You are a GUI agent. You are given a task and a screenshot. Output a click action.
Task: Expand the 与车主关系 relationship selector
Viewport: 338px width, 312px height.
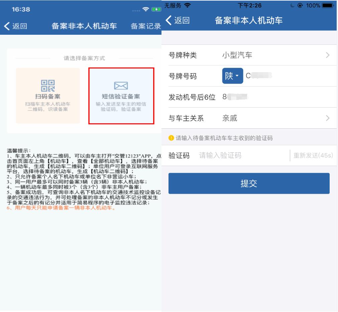pos(249,118)
